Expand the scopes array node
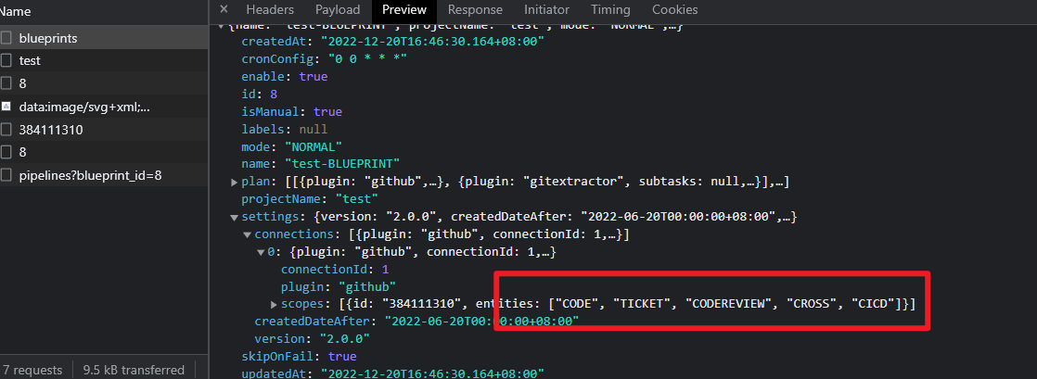 coord(274,304)
